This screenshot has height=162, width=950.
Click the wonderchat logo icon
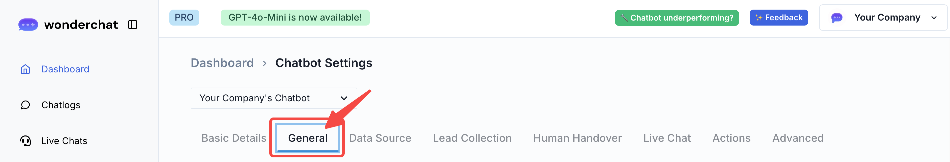click(x=28, y=25)
